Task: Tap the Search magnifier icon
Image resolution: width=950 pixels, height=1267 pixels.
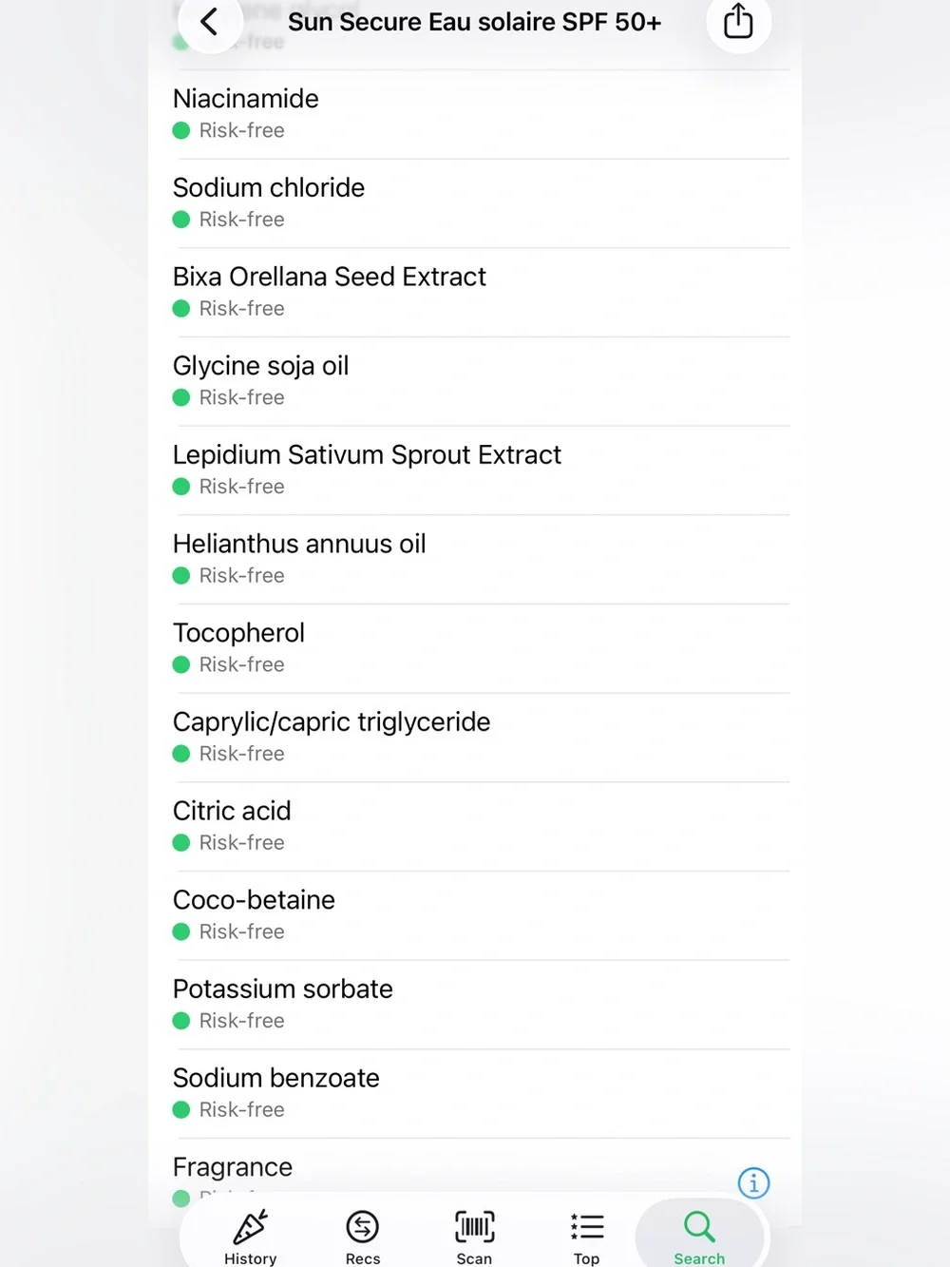Action: [699, 1226]
